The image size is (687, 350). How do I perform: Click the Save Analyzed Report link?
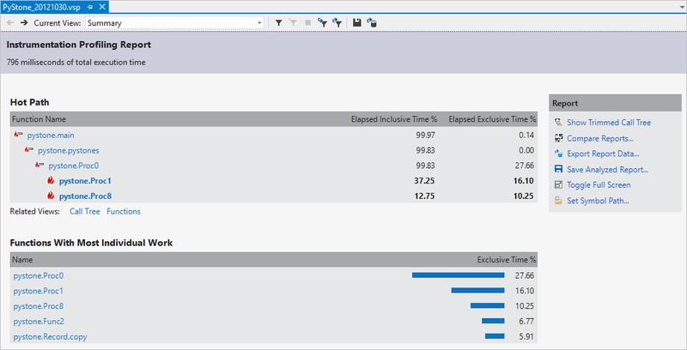pyautogui.click(x=607, y=169)
